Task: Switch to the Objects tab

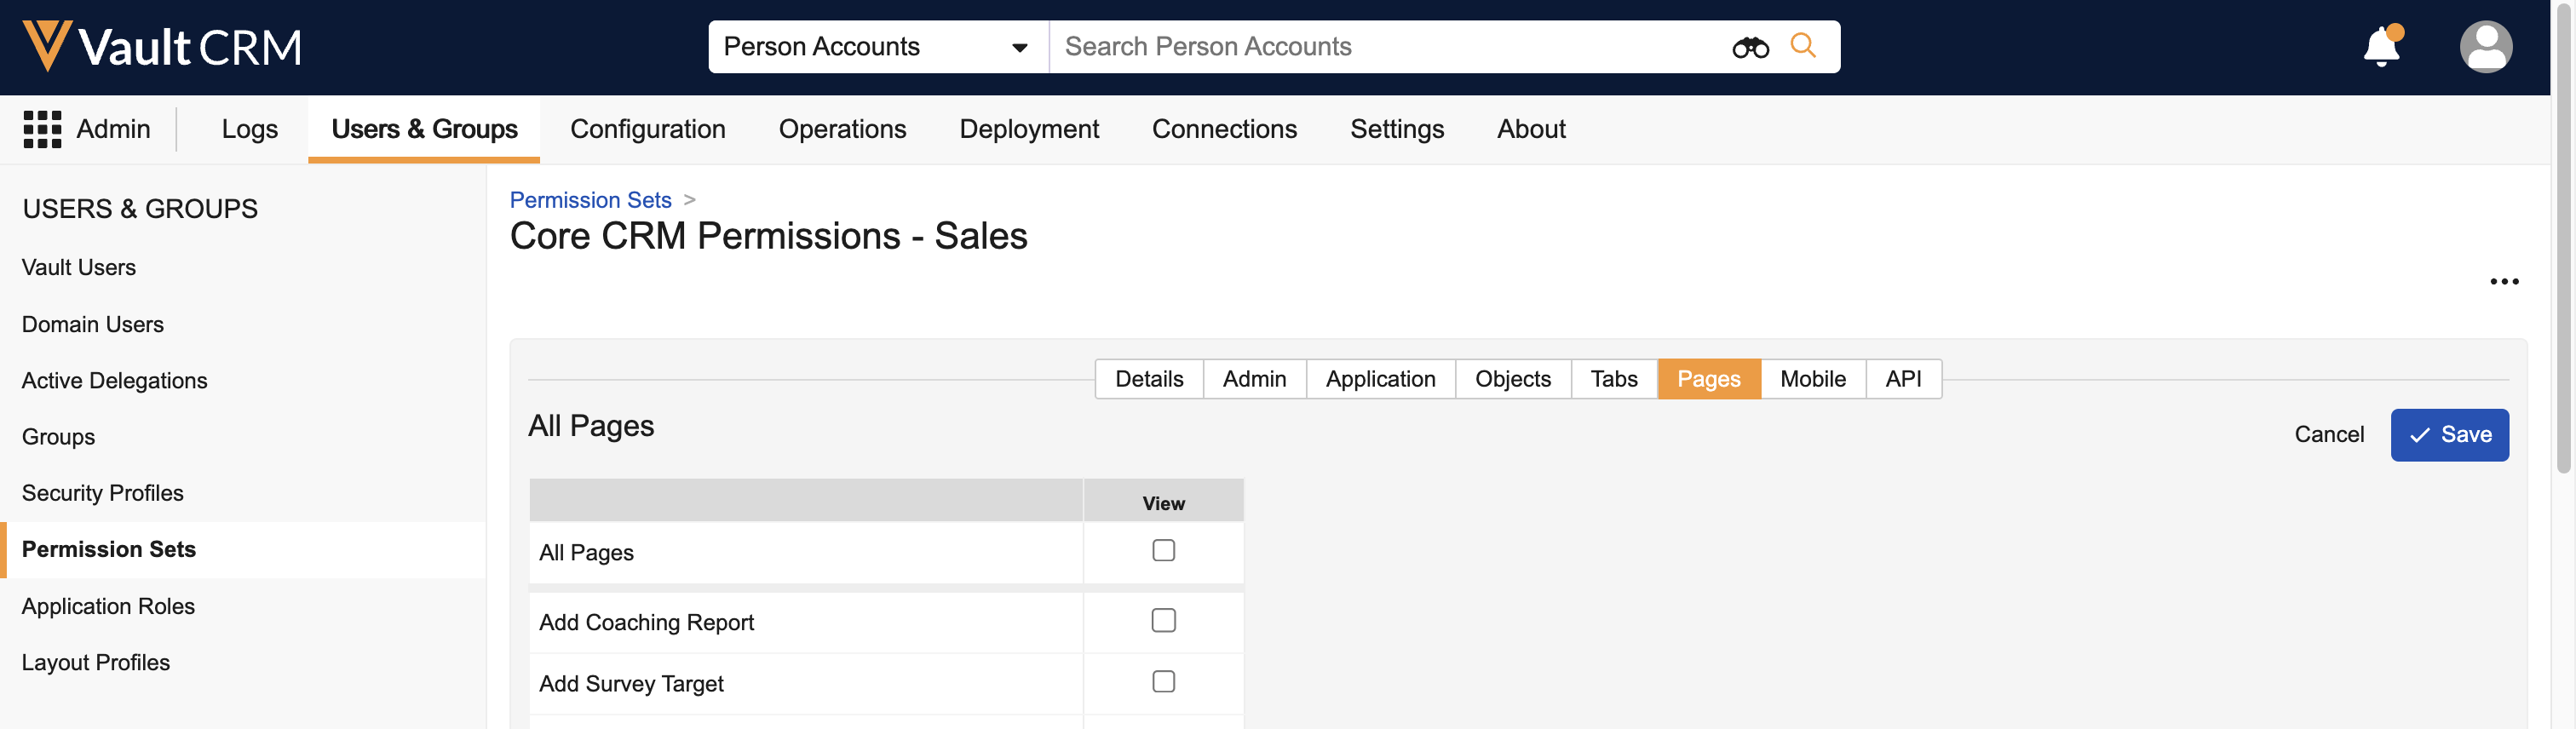Action: coord(1512,379)
